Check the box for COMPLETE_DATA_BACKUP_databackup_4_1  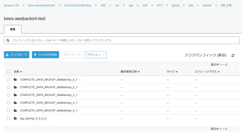tap(8, 102)
